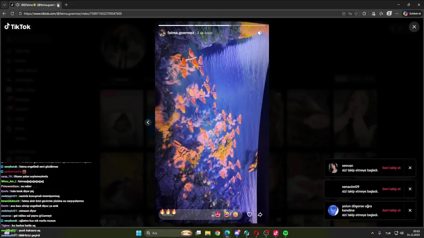Close the Fatma TikTok browser tab
The width and height of the screenshot is (424, 238).
(x=58, y=5)
